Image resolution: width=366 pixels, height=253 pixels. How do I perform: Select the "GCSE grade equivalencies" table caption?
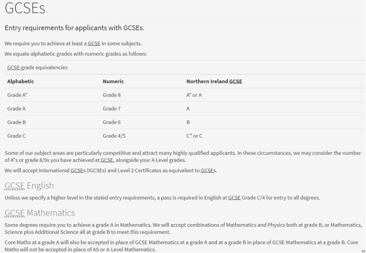[37, 67]
